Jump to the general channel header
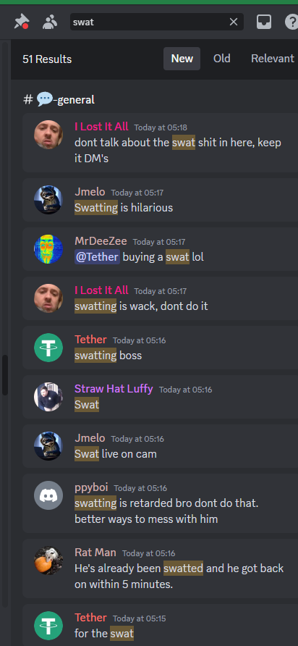298x646 pixels. (59, 99)
